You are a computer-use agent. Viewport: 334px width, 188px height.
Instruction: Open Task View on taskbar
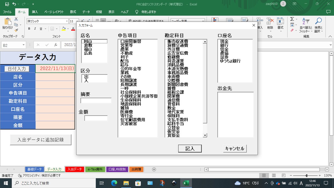click(102, 183)
